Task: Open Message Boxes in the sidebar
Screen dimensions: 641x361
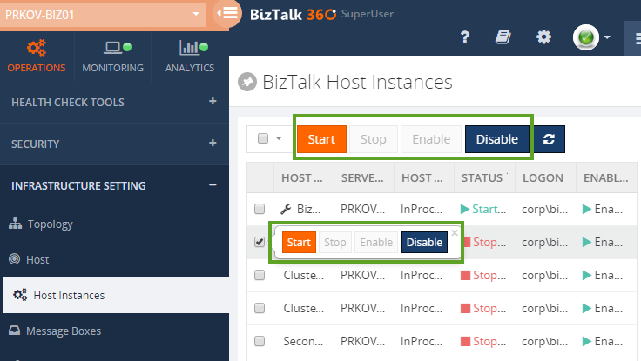Action: 64,331
